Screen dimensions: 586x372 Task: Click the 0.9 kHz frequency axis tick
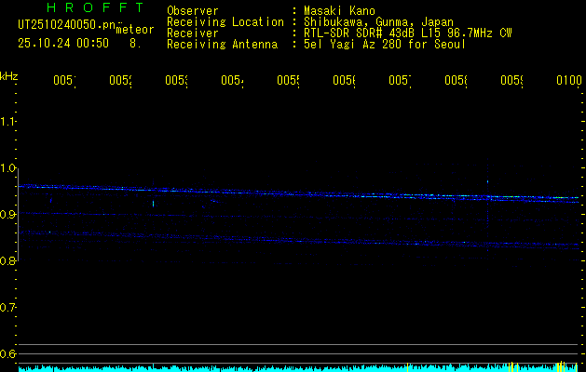(x=9, y=215)
